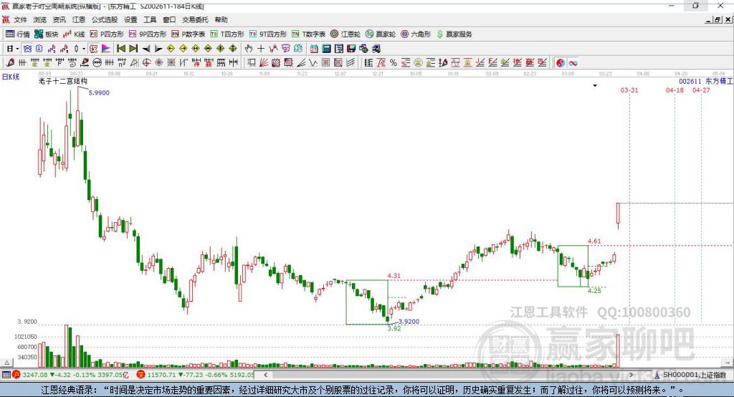The width and height of the screenshot is (734, 397).
Task: Click the 5.9900 high price label
Action: click(99, 92)
